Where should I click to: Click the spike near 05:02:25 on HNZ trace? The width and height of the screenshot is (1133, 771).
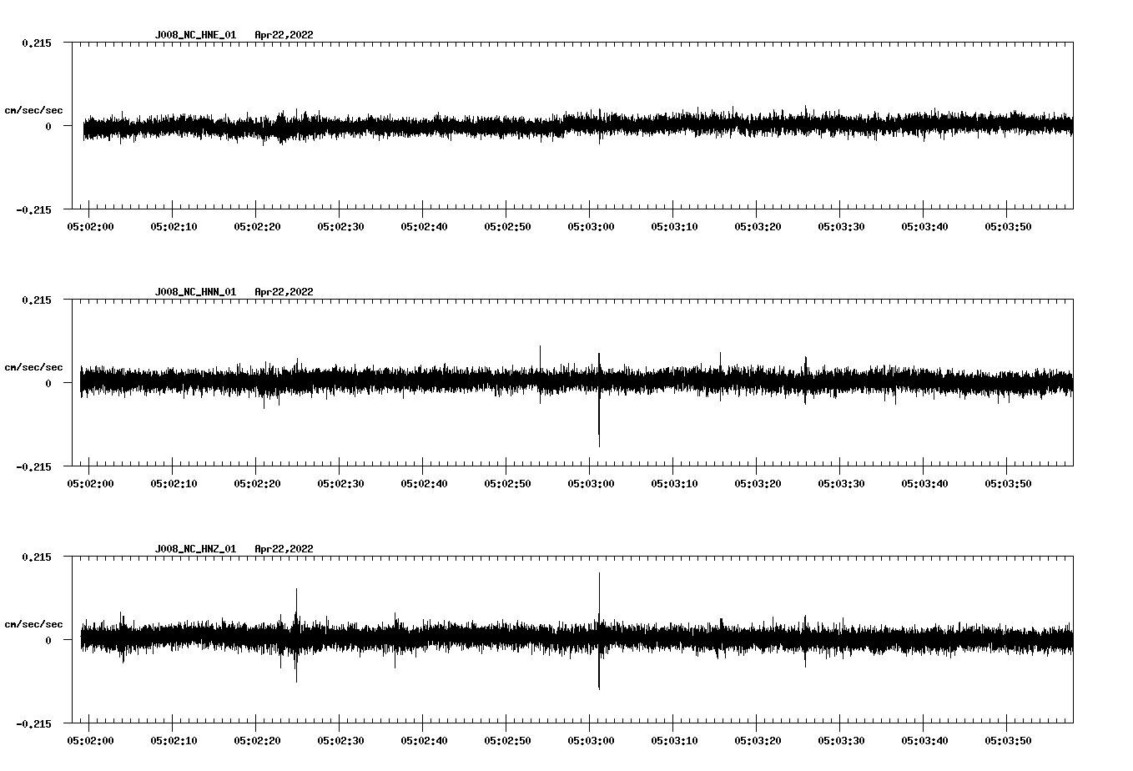tap(296, 635)
